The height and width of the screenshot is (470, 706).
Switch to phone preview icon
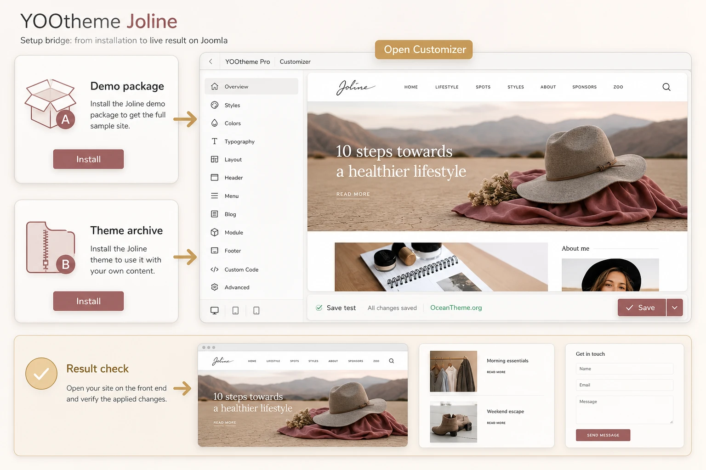[x=256, y=311]
